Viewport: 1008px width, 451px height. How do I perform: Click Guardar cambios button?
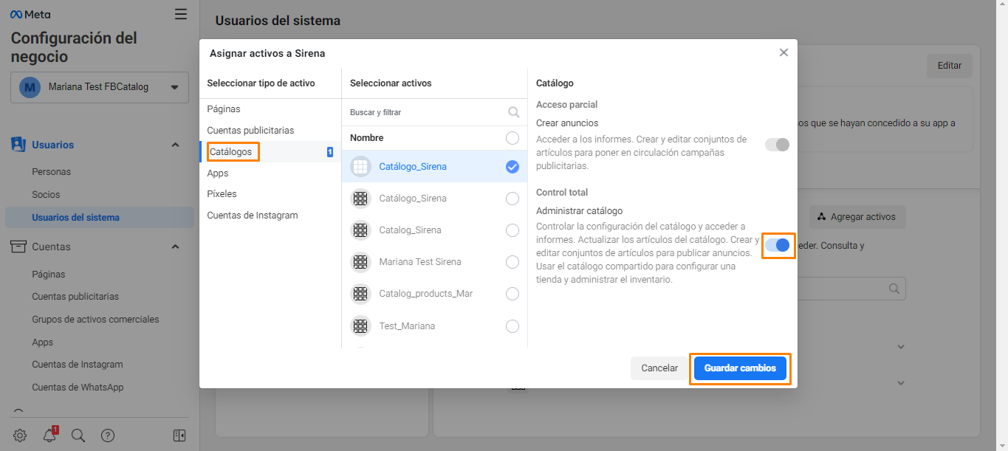[x=740, y=368]
